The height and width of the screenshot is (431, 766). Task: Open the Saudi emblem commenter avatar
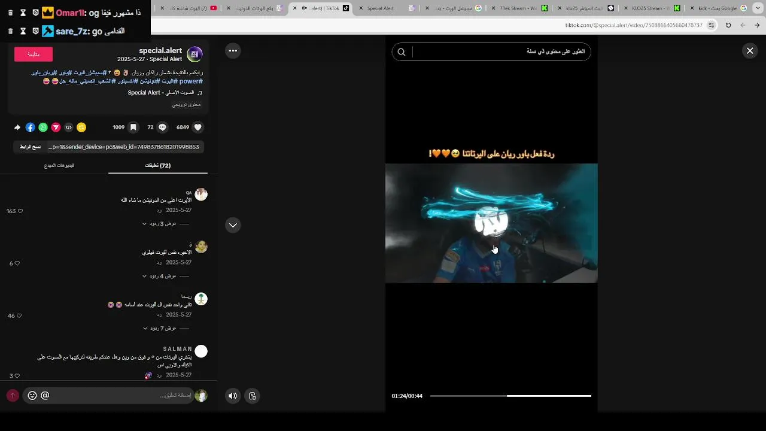201,299
